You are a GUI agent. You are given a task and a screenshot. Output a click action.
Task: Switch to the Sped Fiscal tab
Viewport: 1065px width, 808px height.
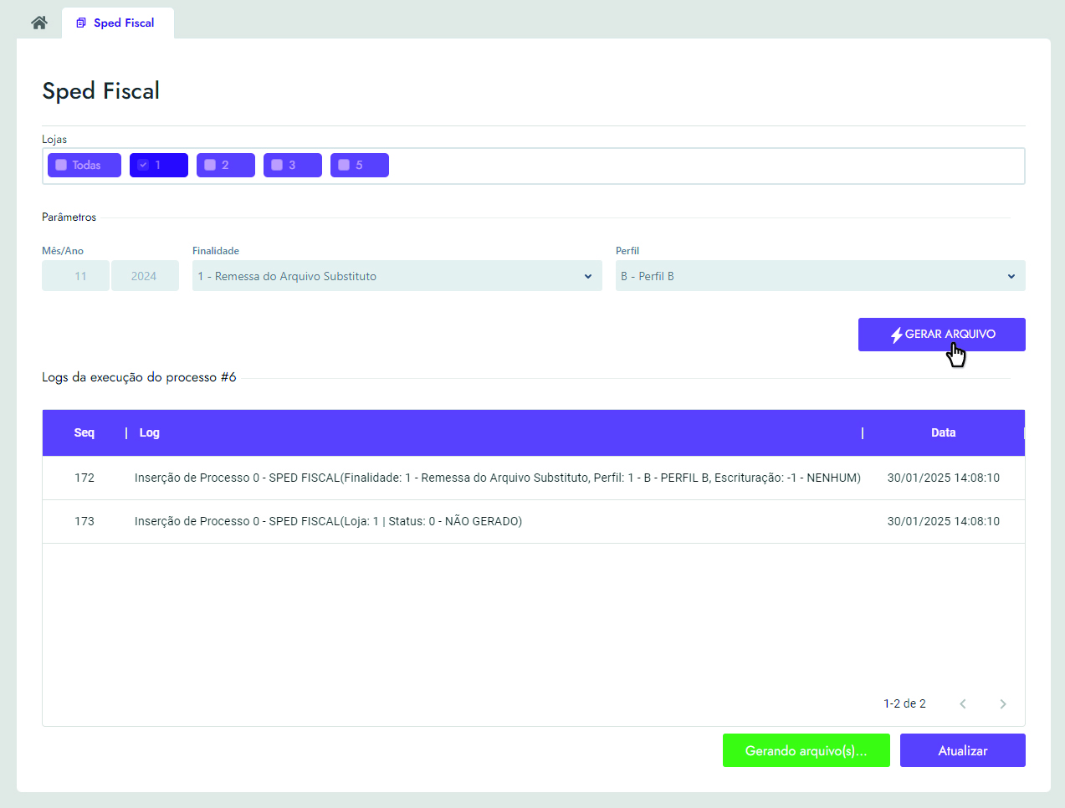click(x=123, y=23)
